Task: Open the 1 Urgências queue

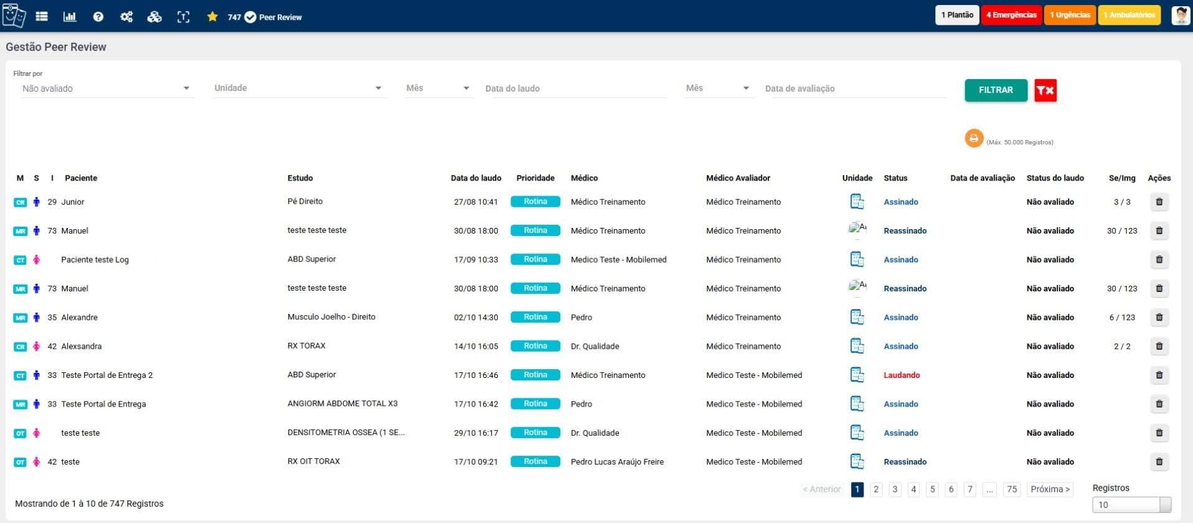Action: coord(1070,15)
